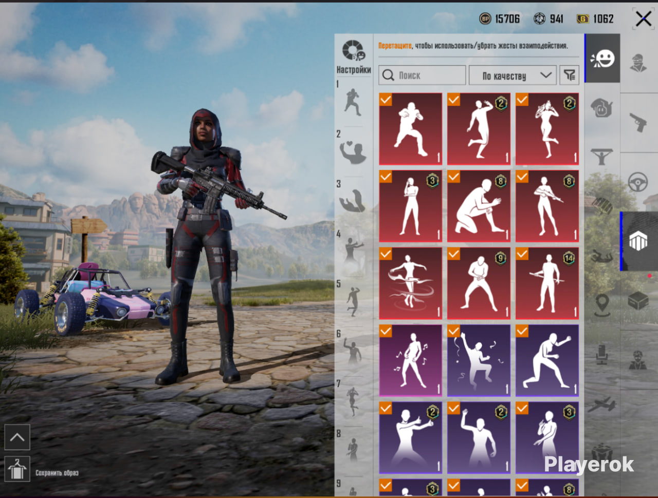Select emote slot 5 running figure
Image resolution: width=658 pixels, height=498 pixels.
(353, 301)
